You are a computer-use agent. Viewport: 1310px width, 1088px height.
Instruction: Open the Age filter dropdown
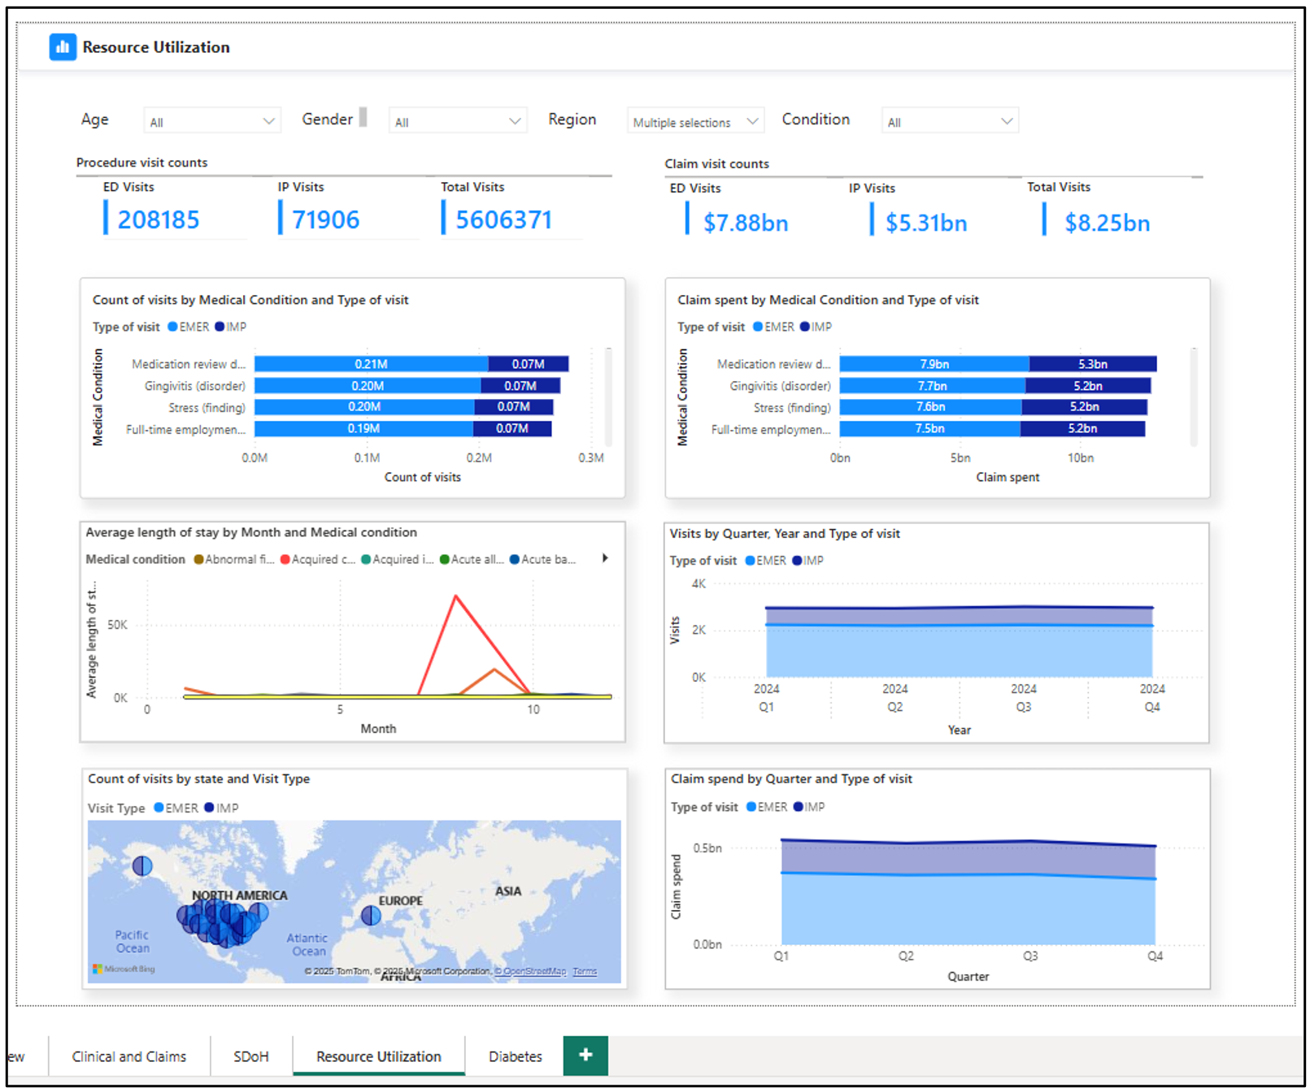point(212,122)
